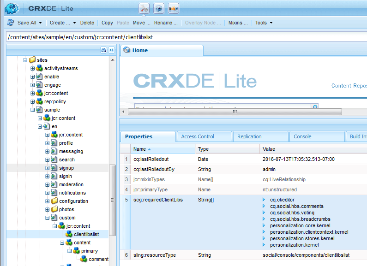Image resolution: width=367 pixels, height=266 pixels.
Task: Click the refresh icon beside Save All
Action: [10, 23]
